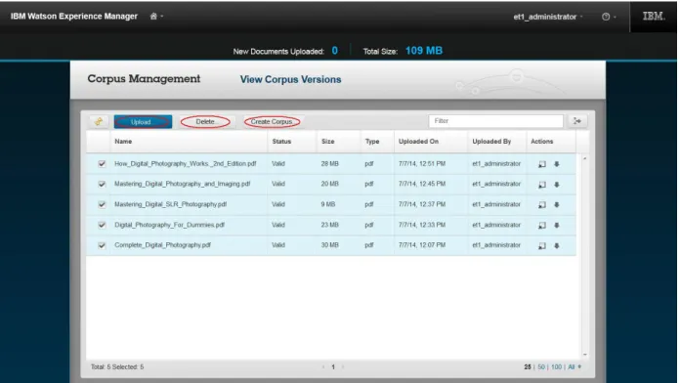The image size is (680, 383).
Task: Click in the Filter input field
Action: click(495, 121)
